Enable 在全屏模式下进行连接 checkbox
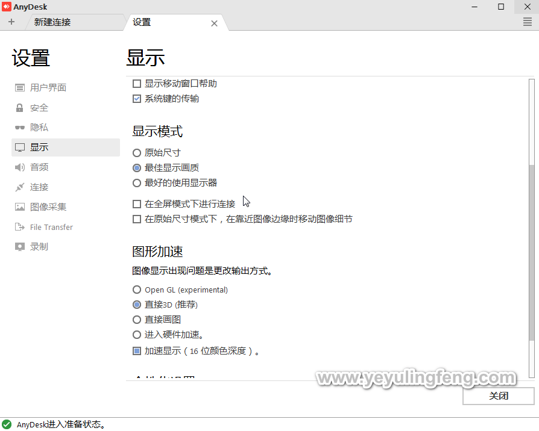539x431 pixels. (137, 204)
